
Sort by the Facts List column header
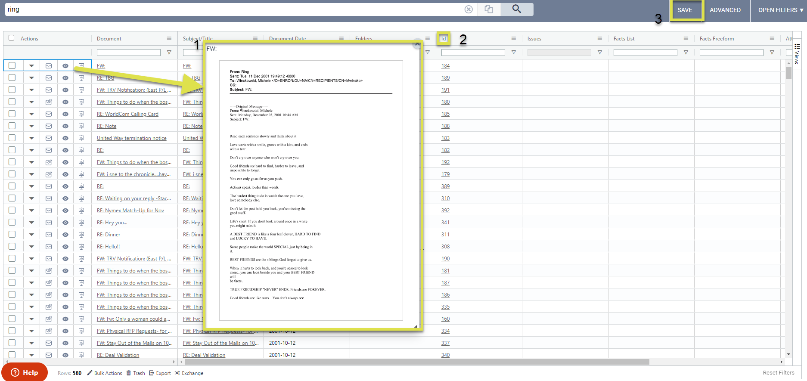(x=624, y=39)
